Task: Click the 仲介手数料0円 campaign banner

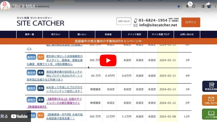Action: coord(108,41)
